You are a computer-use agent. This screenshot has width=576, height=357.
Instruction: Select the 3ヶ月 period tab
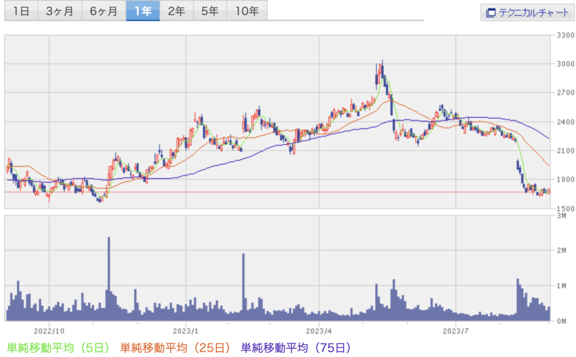tap(60, 11)
